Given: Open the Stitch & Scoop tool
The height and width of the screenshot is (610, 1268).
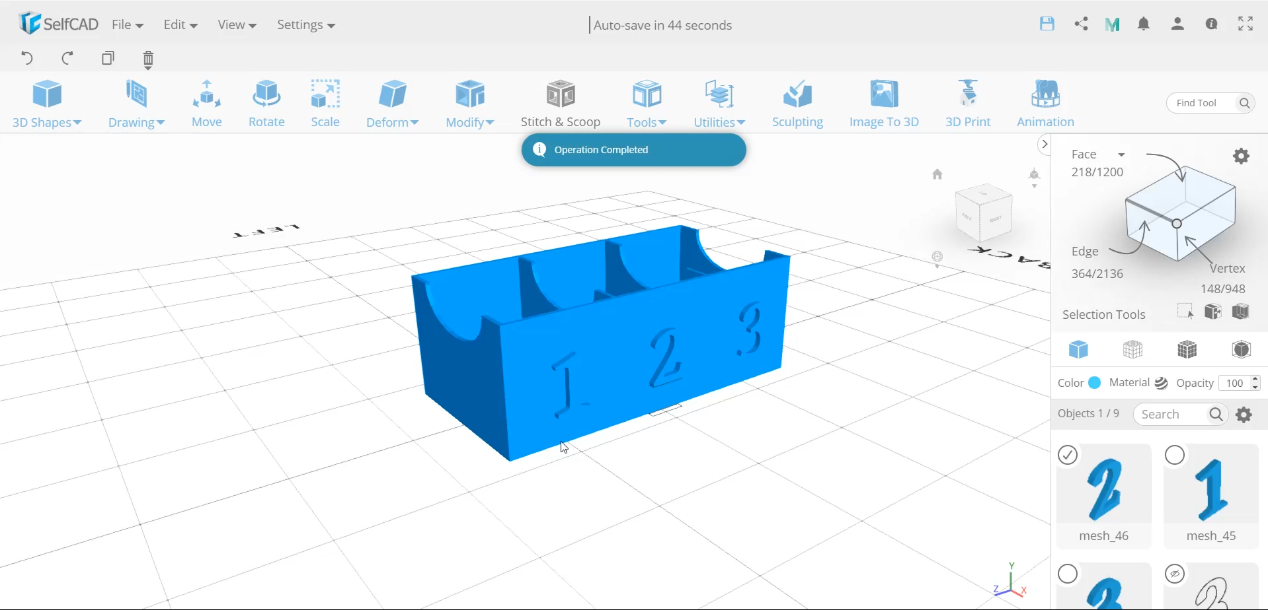Looking at the screenshot, I should point(561,104).
